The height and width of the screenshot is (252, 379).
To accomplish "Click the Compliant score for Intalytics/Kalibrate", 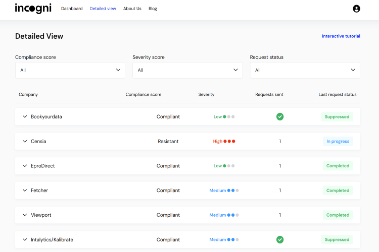I will pyautogui.click(x=168, y=240).
